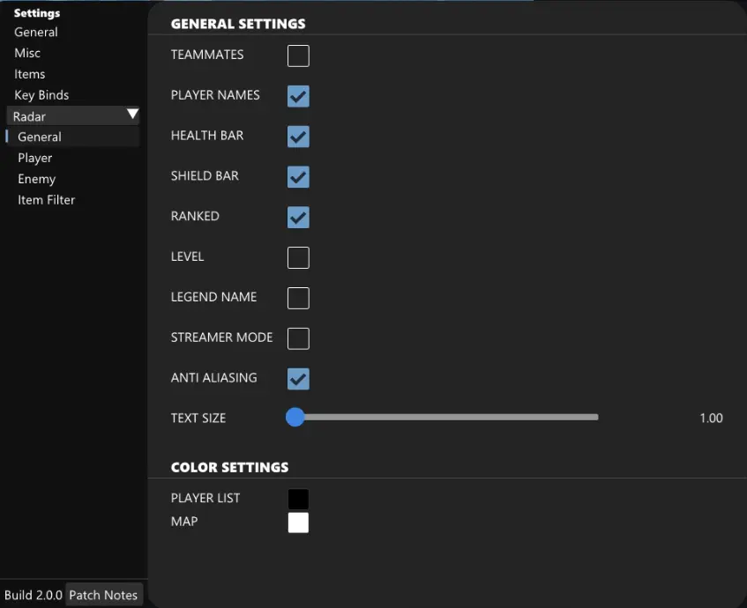This screenshot has width=747, height=608.
Task: Turn off the Shield Bar option
Action: point(298,177)
